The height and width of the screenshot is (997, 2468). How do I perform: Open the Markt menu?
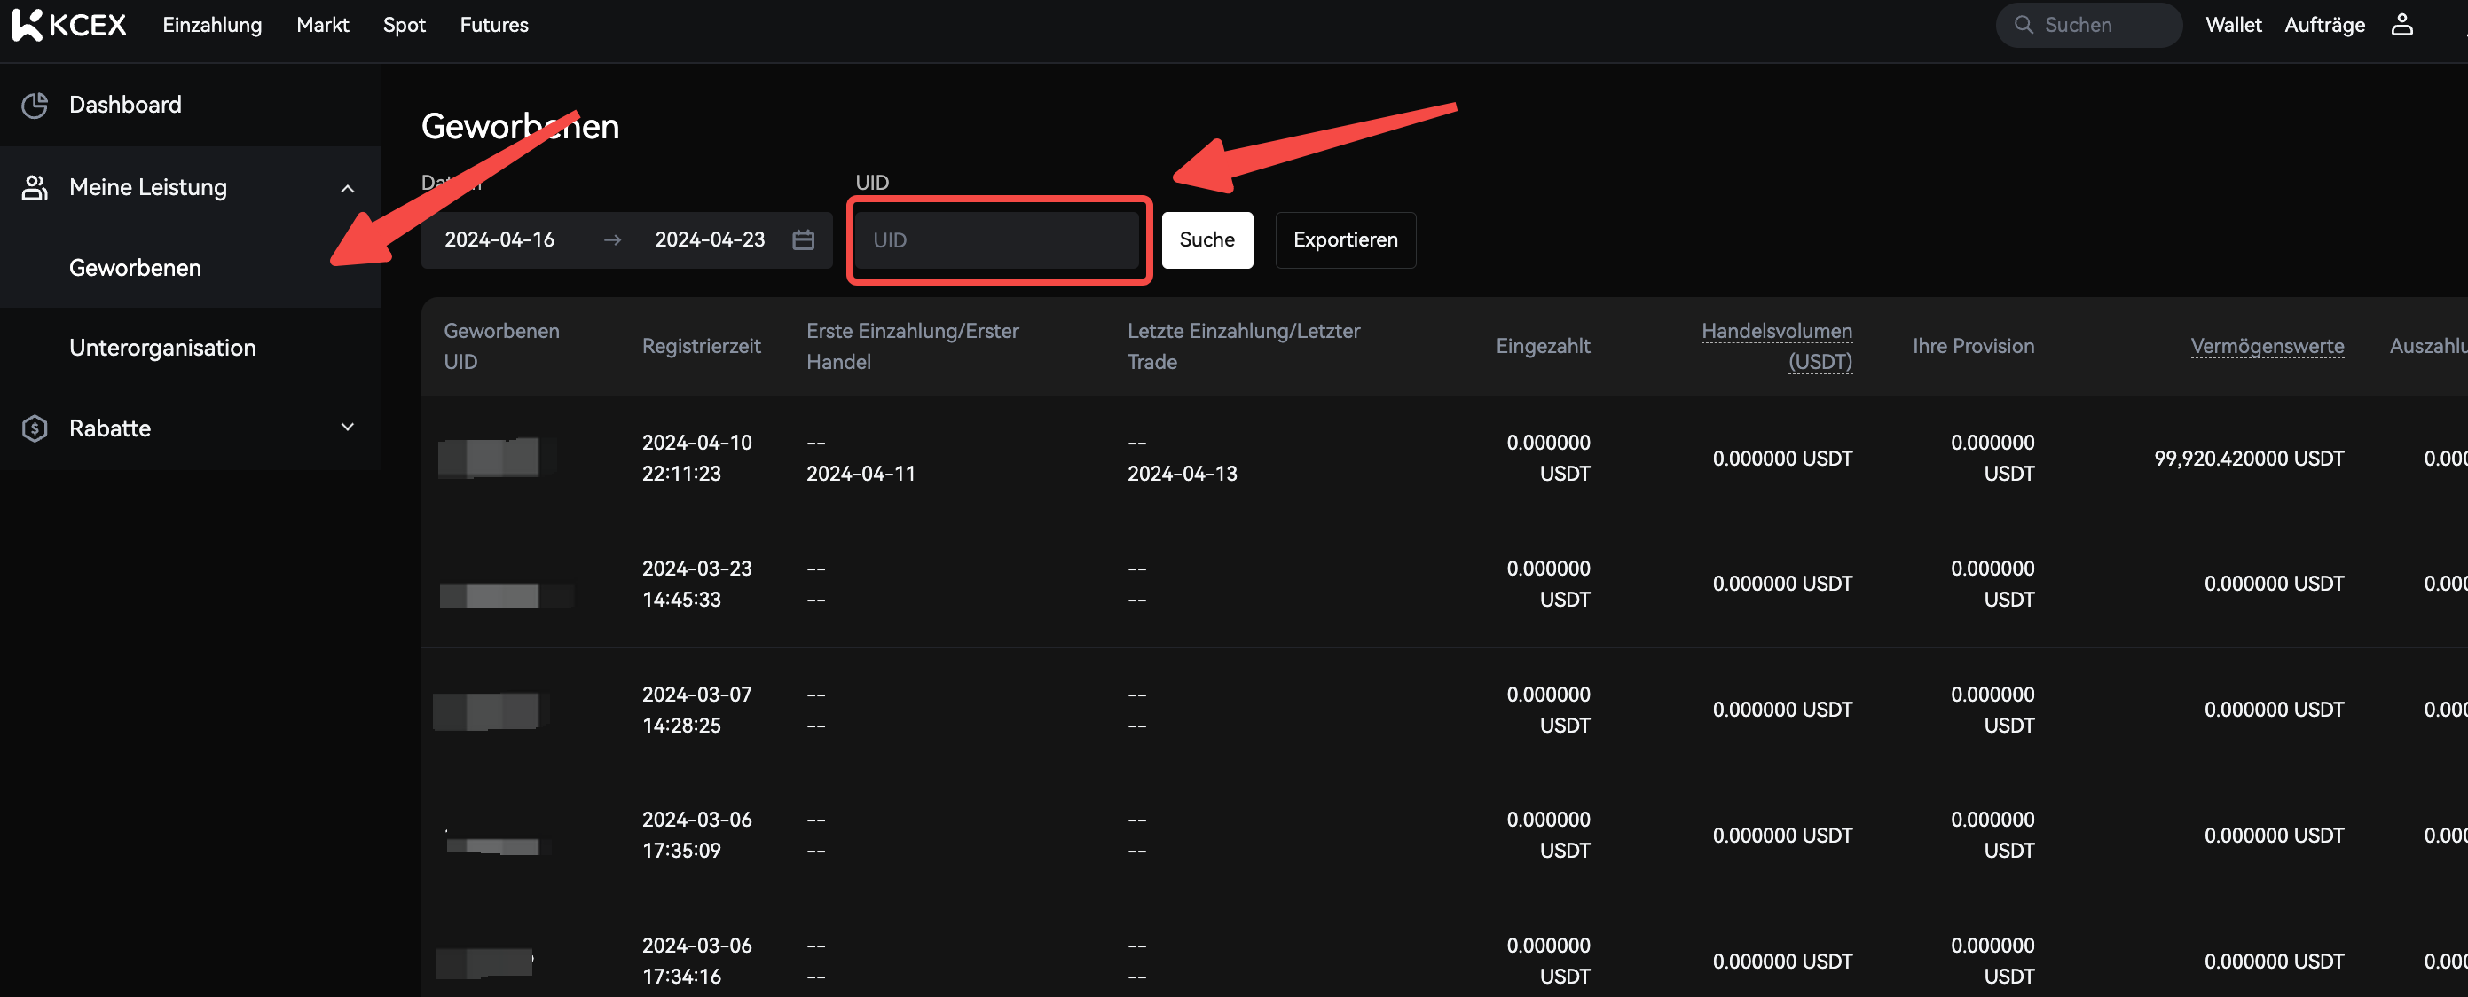322,25
